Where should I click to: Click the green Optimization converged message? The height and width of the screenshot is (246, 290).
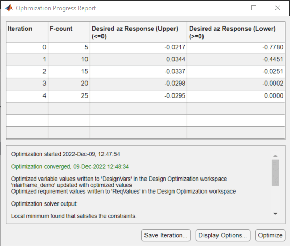pos(70,167)
